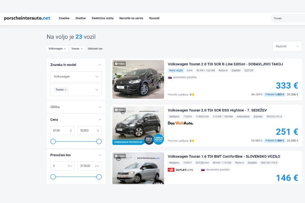Click Porsche Ljubljana dealer on DSG Highline listing
The image size is (305, 203).
(x=178, y=140)
